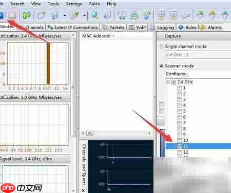Click the MAC Address list horizontal scrollbar

click(x=117, y=133)
